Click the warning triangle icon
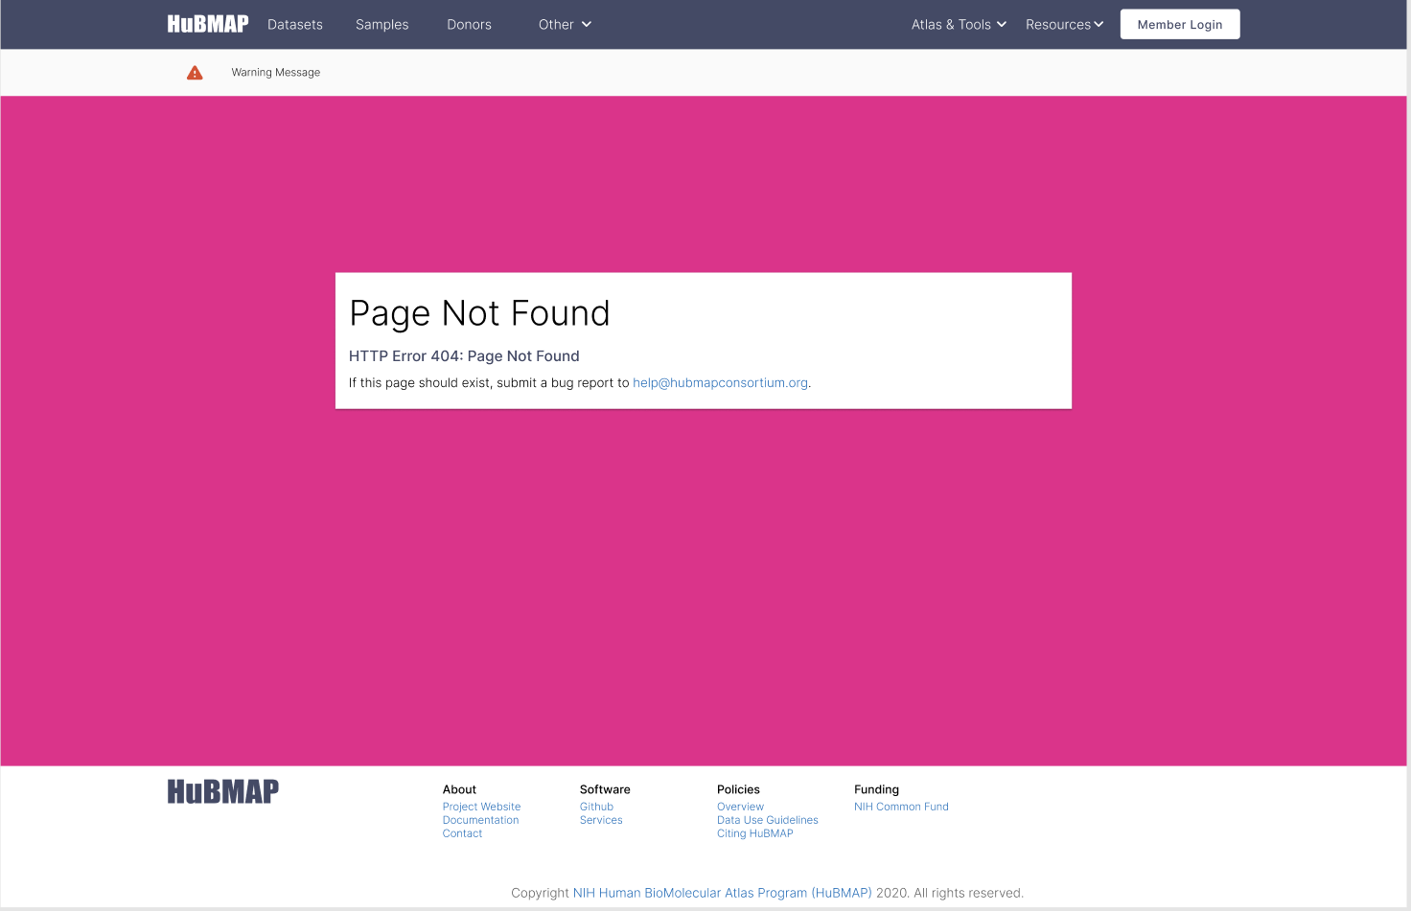This screenshot has width=1411, height=911. coord(195,72)
